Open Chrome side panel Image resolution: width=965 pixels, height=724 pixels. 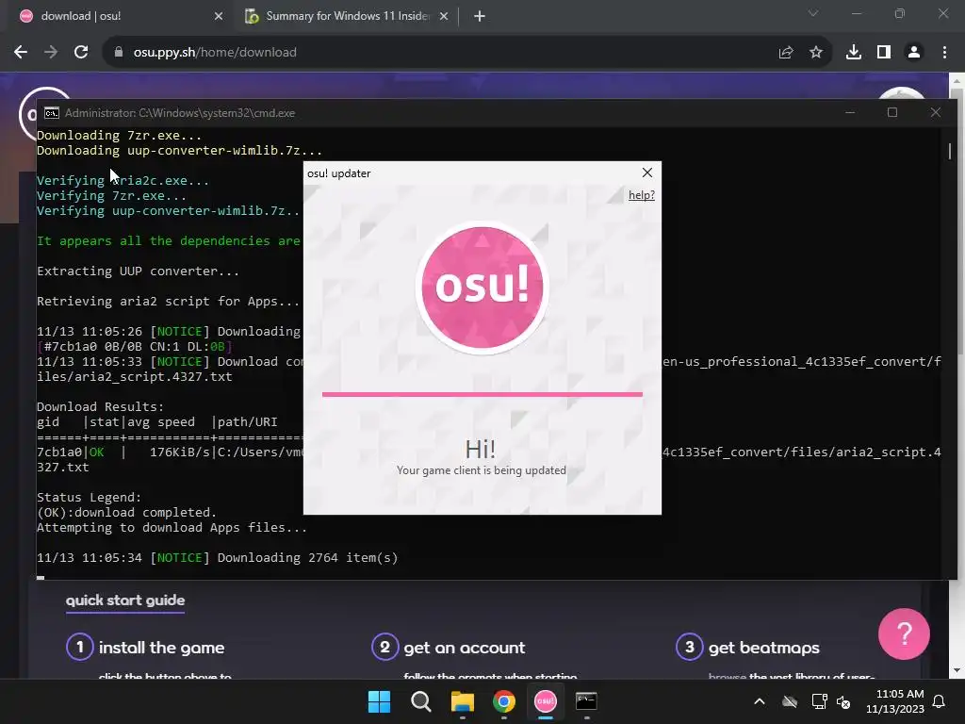pos(883,53)
